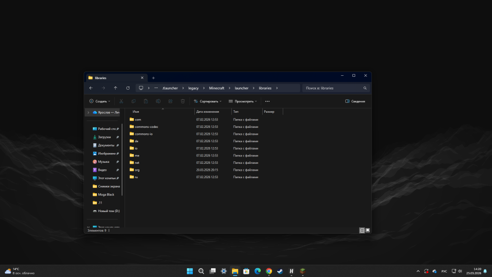Go up one folder level arrow
The image size is (492, 277).
[x=116, y=88]
